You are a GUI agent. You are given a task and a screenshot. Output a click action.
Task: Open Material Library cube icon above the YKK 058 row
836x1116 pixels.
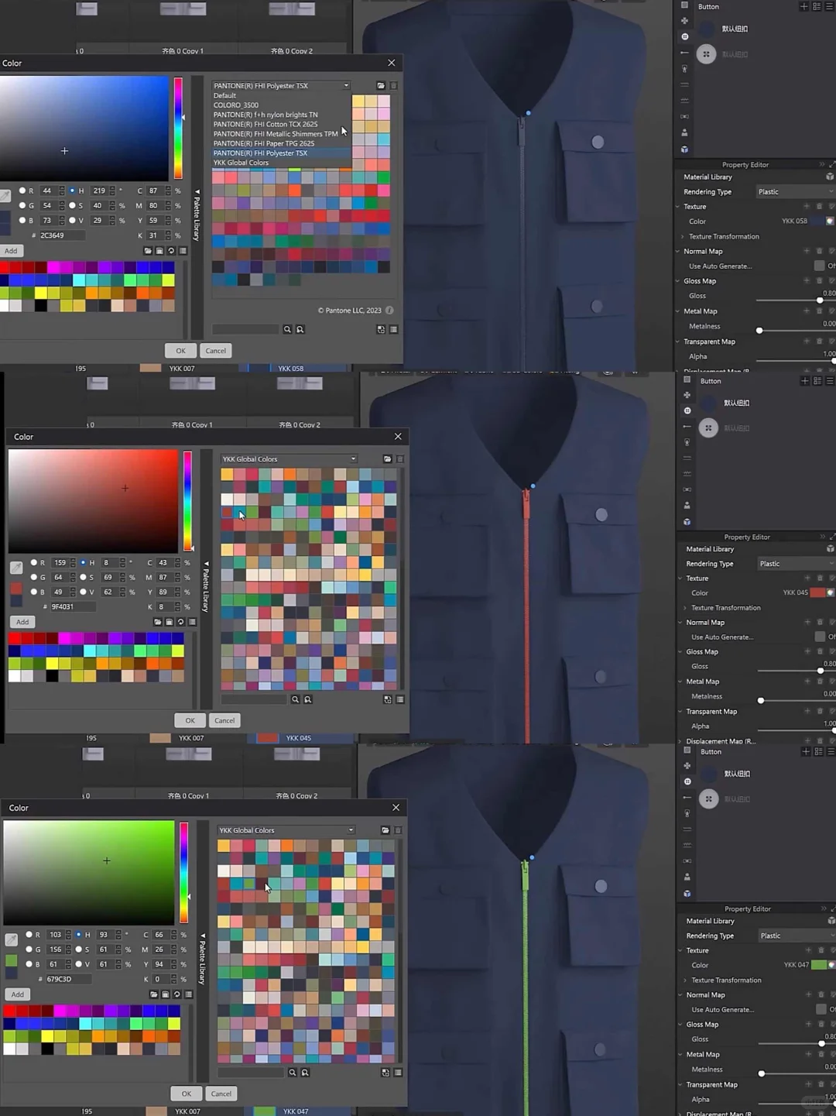tap(830, 177)
